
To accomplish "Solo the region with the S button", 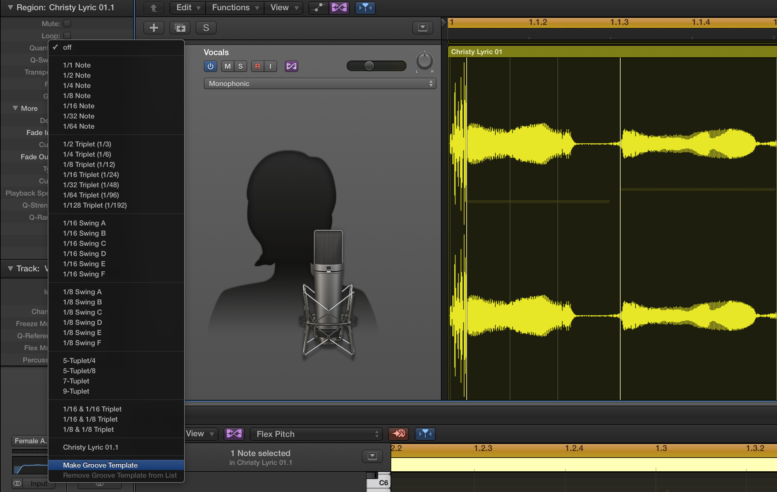I will point(206,27).
